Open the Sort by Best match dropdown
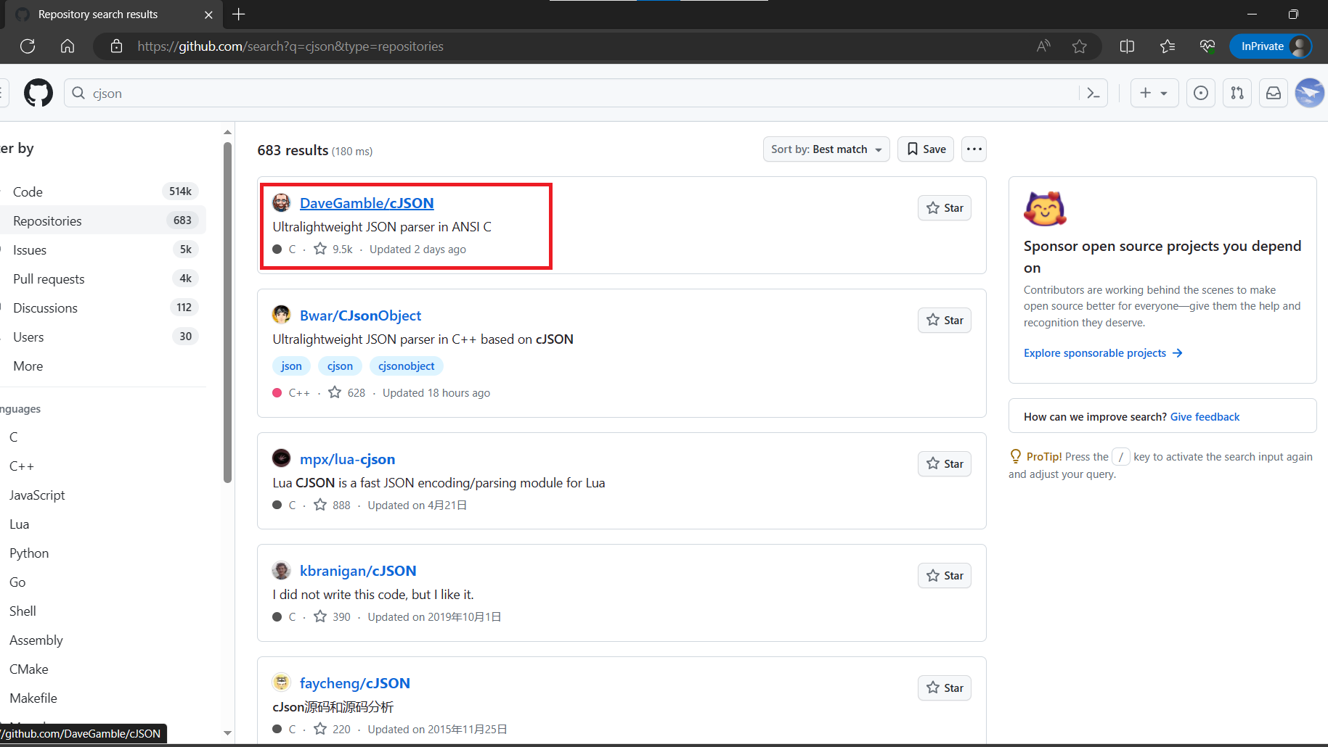Screen dimensions: 1328x747 click(x=826, y=149)
